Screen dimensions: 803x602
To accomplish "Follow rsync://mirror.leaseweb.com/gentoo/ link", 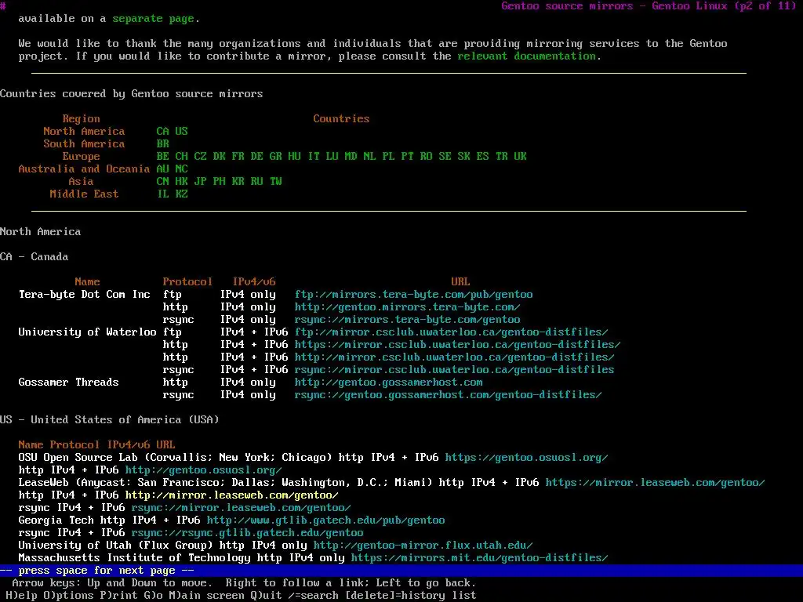I will click(242, 508).
